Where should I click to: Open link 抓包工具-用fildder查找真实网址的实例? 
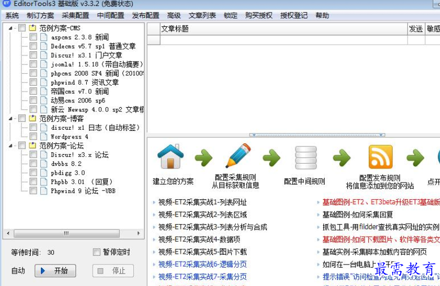coord(381,227)
